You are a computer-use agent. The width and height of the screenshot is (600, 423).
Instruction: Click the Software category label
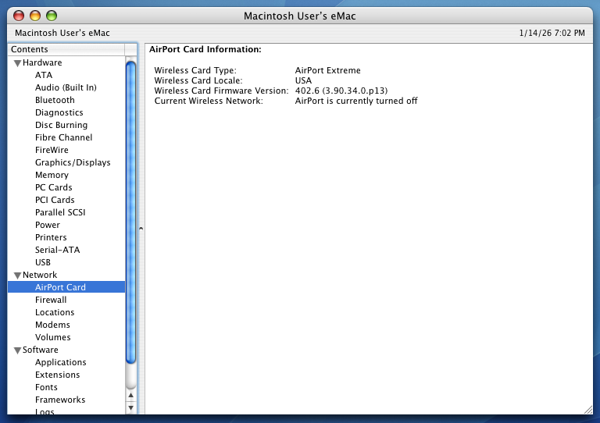coord(40,350)
